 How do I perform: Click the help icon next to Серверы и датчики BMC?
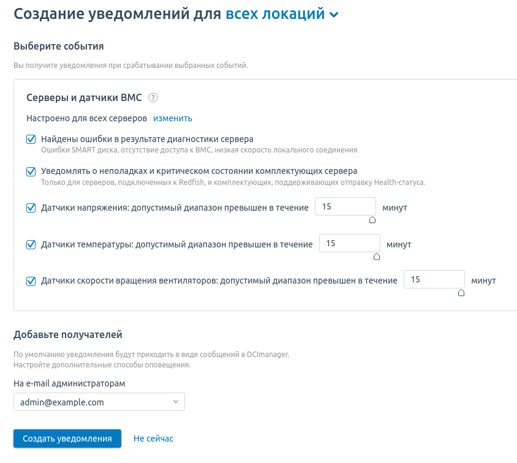[153, 97]
